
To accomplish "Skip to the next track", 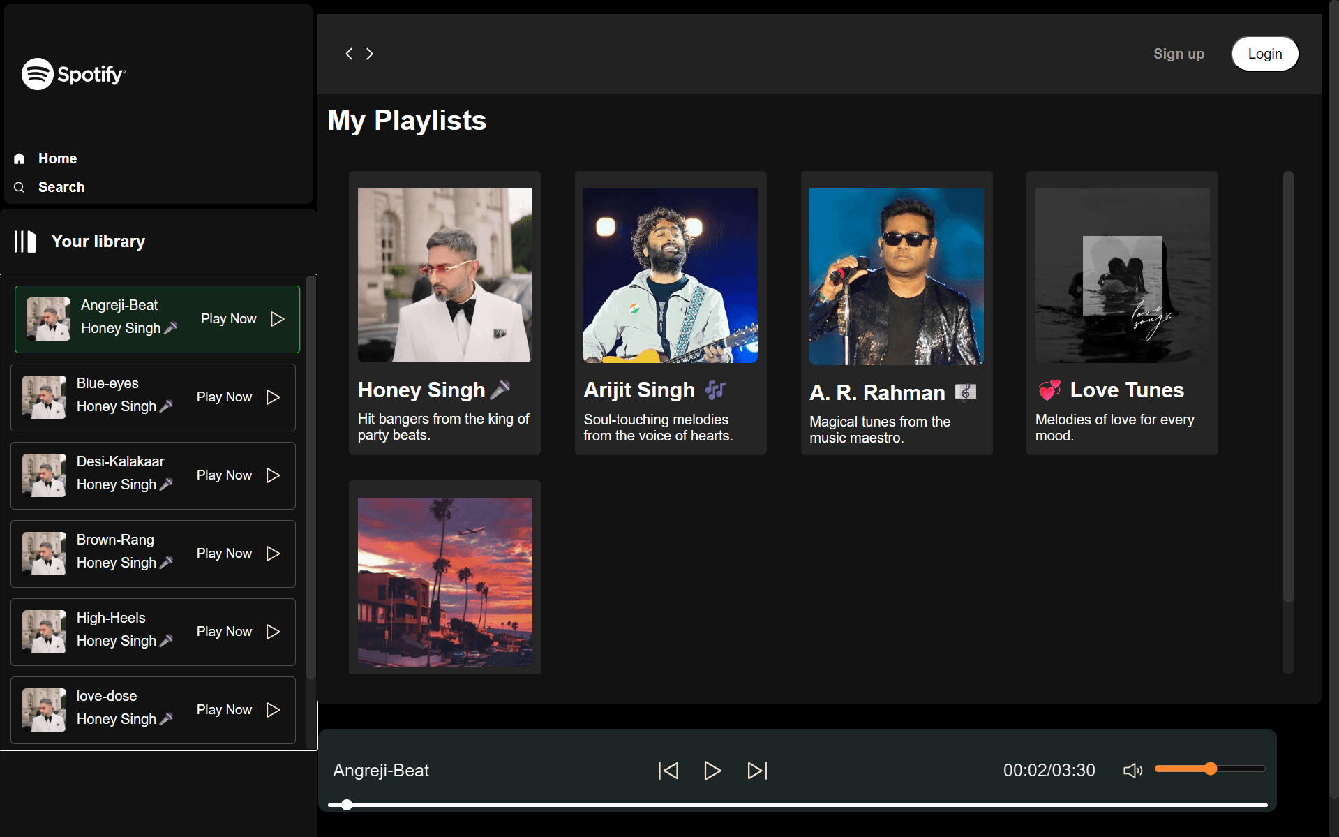I will [x=756, y=770].
